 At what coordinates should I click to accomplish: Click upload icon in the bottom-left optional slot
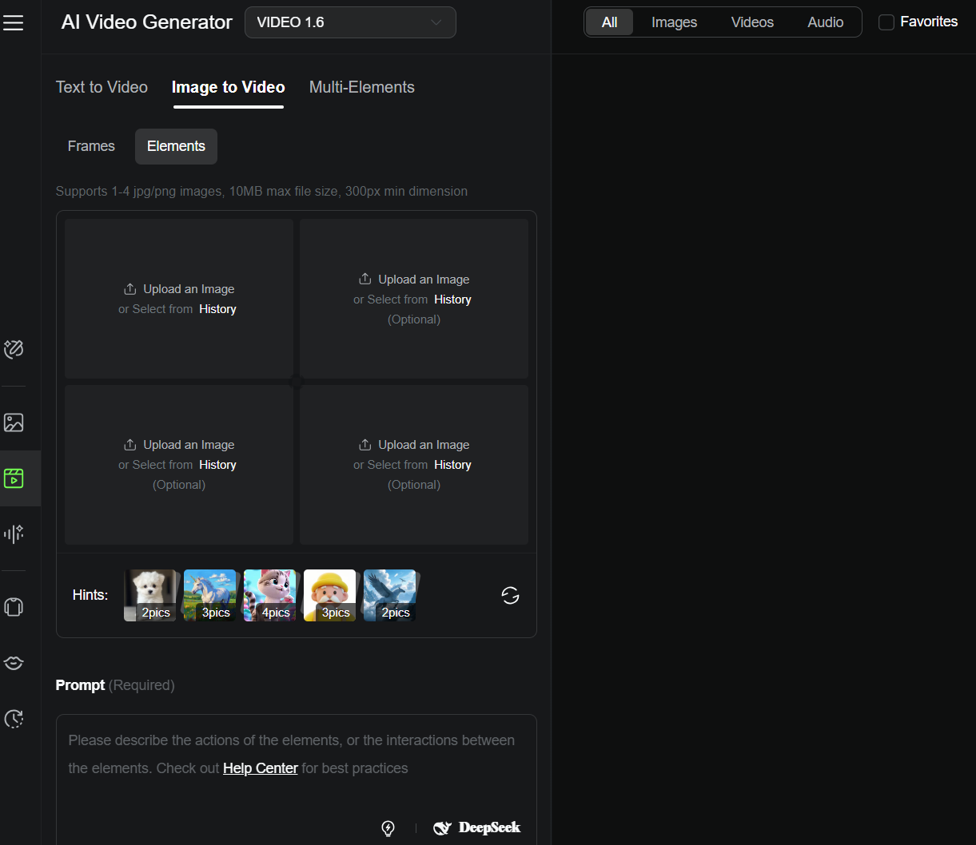point(130,445)
